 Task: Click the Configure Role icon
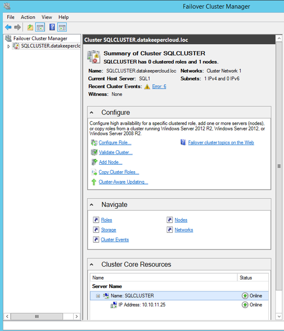click(94, 143)
